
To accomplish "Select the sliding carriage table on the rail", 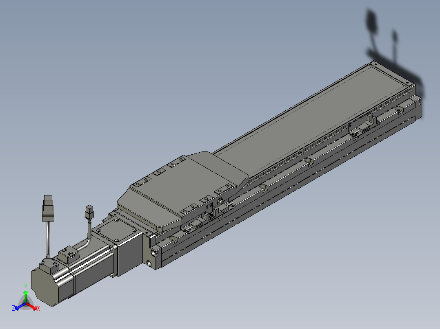I will [182, 191].
